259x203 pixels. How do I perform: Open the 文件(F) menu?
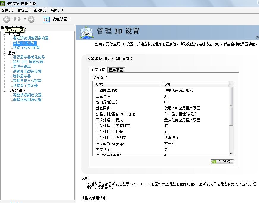[7, 10]
